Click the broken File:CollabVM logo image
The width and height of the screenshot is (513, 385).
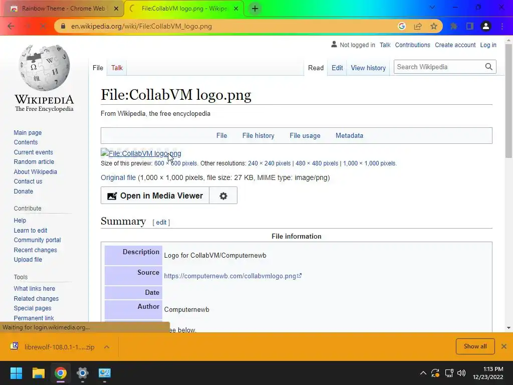(x=141, y=153)
